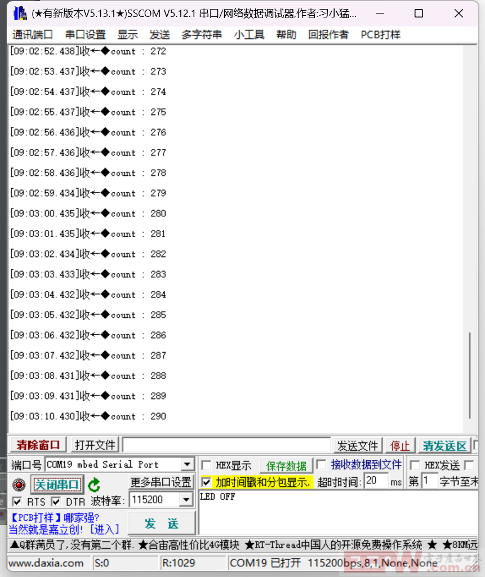Image resolution: width=485 pixels, height=577 pixels.
Task: Click the SSCOM app icon in title bar
Action: 20,14
